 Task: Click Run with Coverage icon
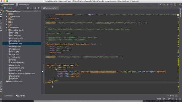click(x=171, y=5)
